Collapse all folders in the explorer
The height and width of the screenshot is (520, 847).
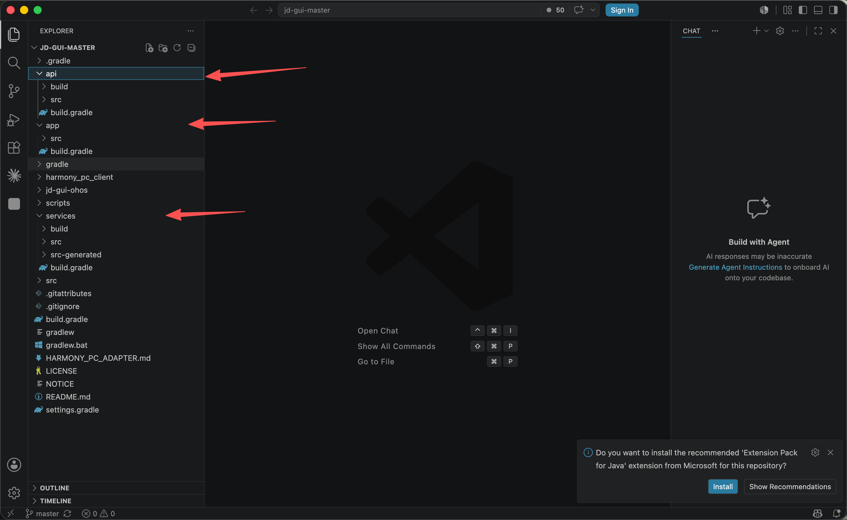(x=191, y=48)
